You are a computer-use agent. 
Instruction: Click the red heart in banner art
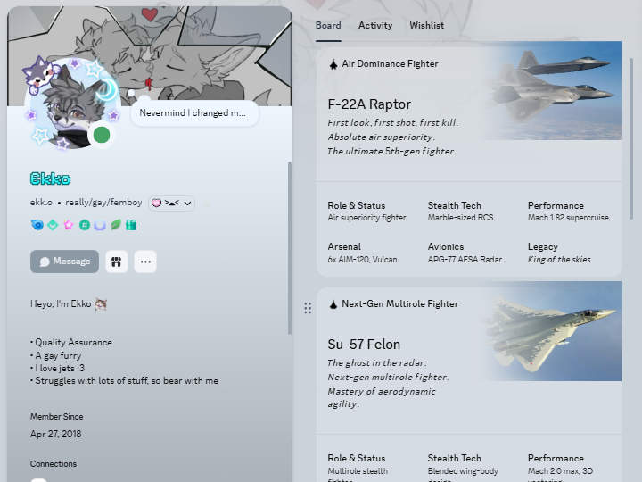[x=150, y=15]
